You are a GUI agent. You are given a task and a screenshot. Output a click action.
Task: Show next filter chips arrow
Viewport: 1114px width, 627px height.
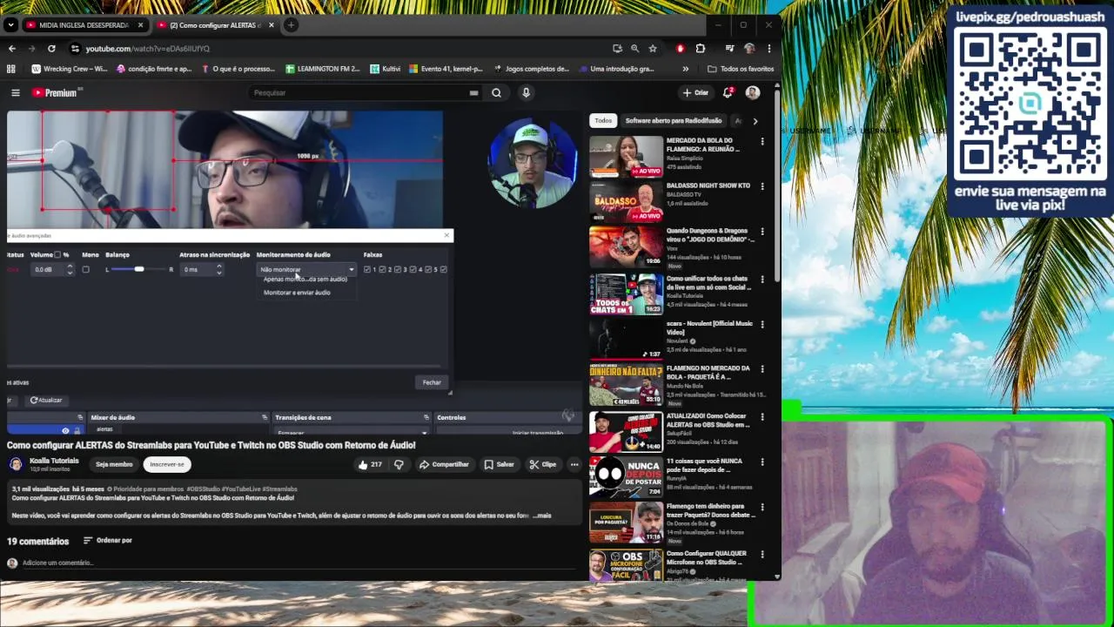755,121
